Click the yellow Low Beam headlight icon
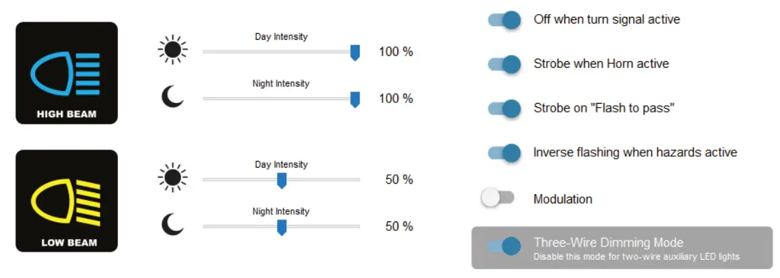Image resolution: width=780 pixels, height=278 pixels. pos(67,201)
